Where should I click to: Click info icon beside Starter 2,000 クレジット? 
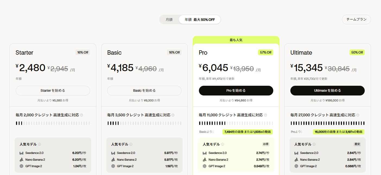coord(82,115)
